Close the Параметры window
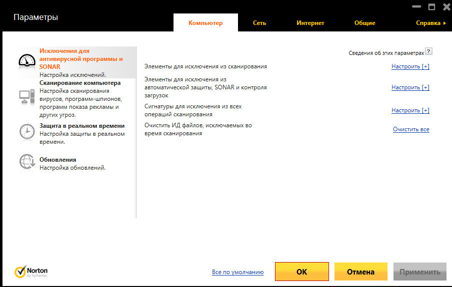The height and width of the screenshot is (287, 452). tap(444, 7)
